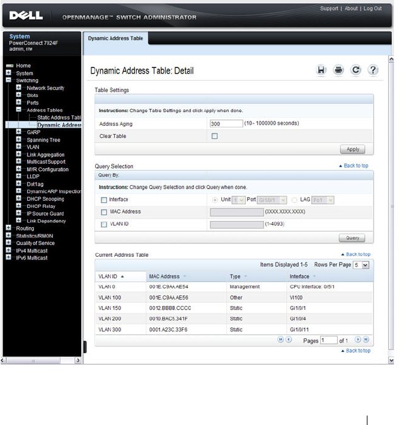Image resolution: width=404 pixels, height=425 pixels.
Task: Open the Rows Per Page dropdown
Action: 361,265
